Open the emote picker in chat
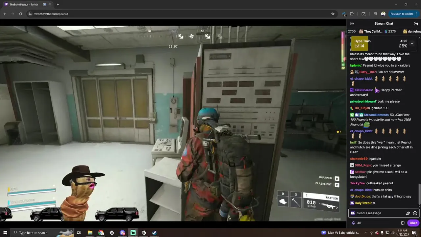The image size is (421, 237). click(415, 213)
